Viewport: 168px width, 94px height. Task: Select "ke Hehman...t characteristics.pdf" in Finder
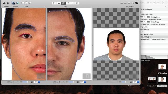153,39
